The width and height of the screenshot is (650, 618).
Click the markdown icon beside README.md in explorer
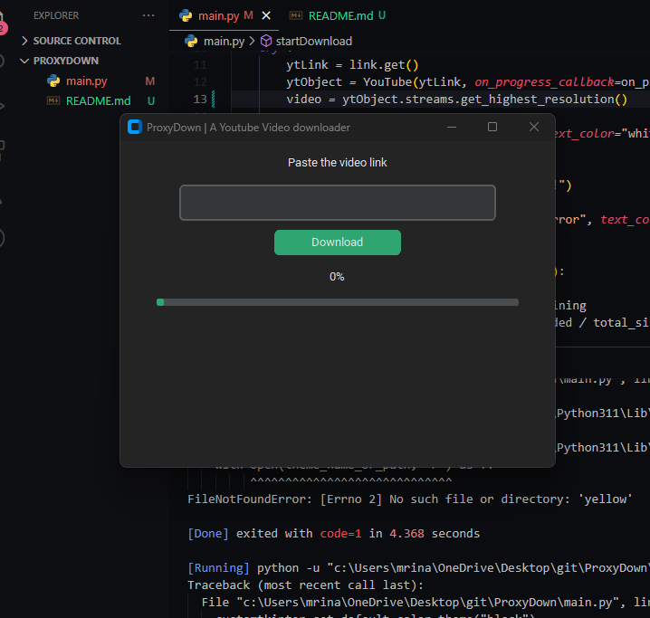pos(53,100)
